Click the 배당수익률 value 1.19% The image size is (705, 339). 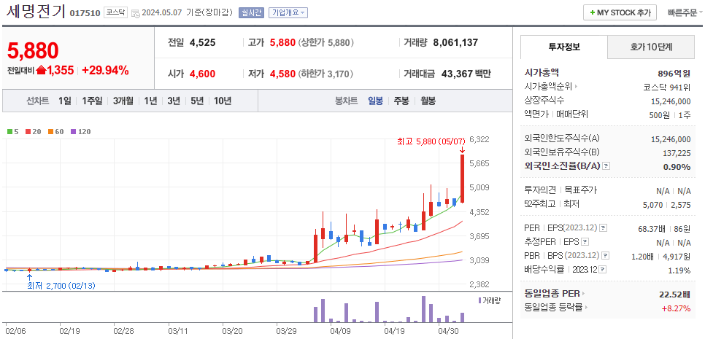[680, 270]
